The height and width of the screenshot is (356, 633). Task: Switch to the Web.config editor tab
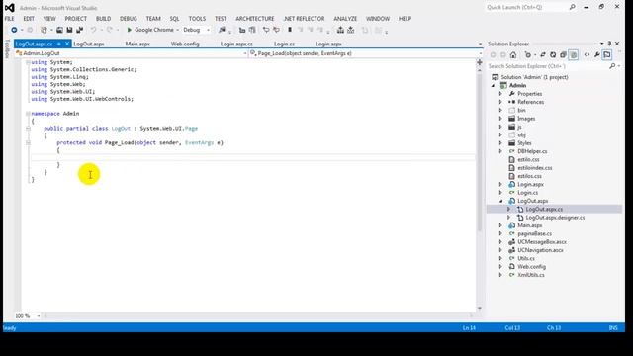point(185,44)
